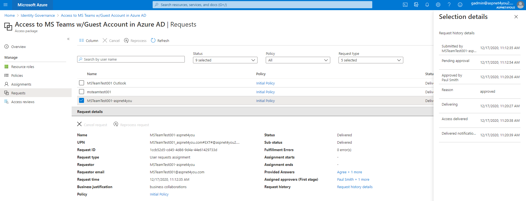Open the Directory and subscription filter icon

416,5
